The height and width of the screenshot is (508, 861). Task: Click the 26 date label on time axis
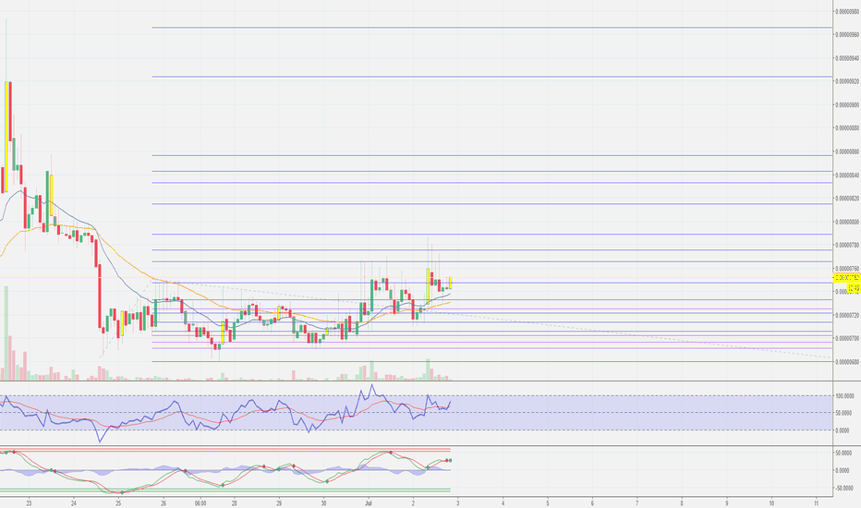pos(164,502)
